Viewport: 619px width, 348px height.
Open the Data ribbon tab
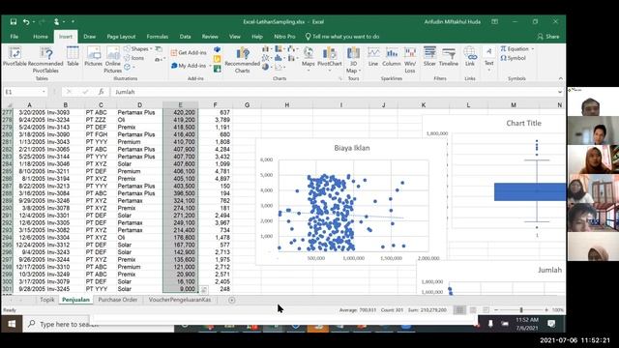click(x=185, y=37)
